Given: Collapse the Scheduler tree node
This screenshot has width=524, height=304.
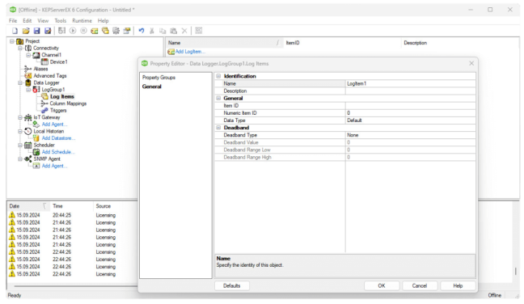Looking at the screenshot, I should (x=20, y=145).
